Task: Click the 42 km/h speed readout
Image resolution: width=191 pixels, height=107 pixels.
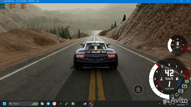Action: click(x=169, y=75)
